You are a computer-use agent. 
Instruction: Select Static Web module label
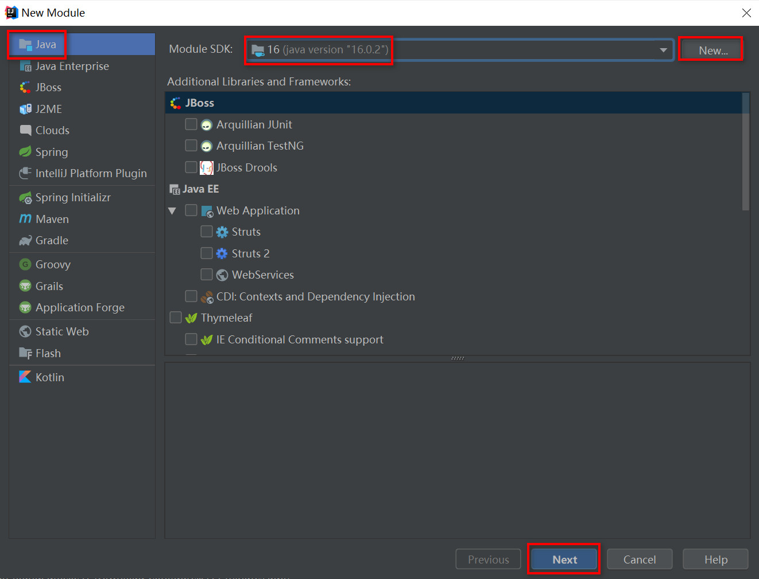pyautogui.click(x=62, y=331)
